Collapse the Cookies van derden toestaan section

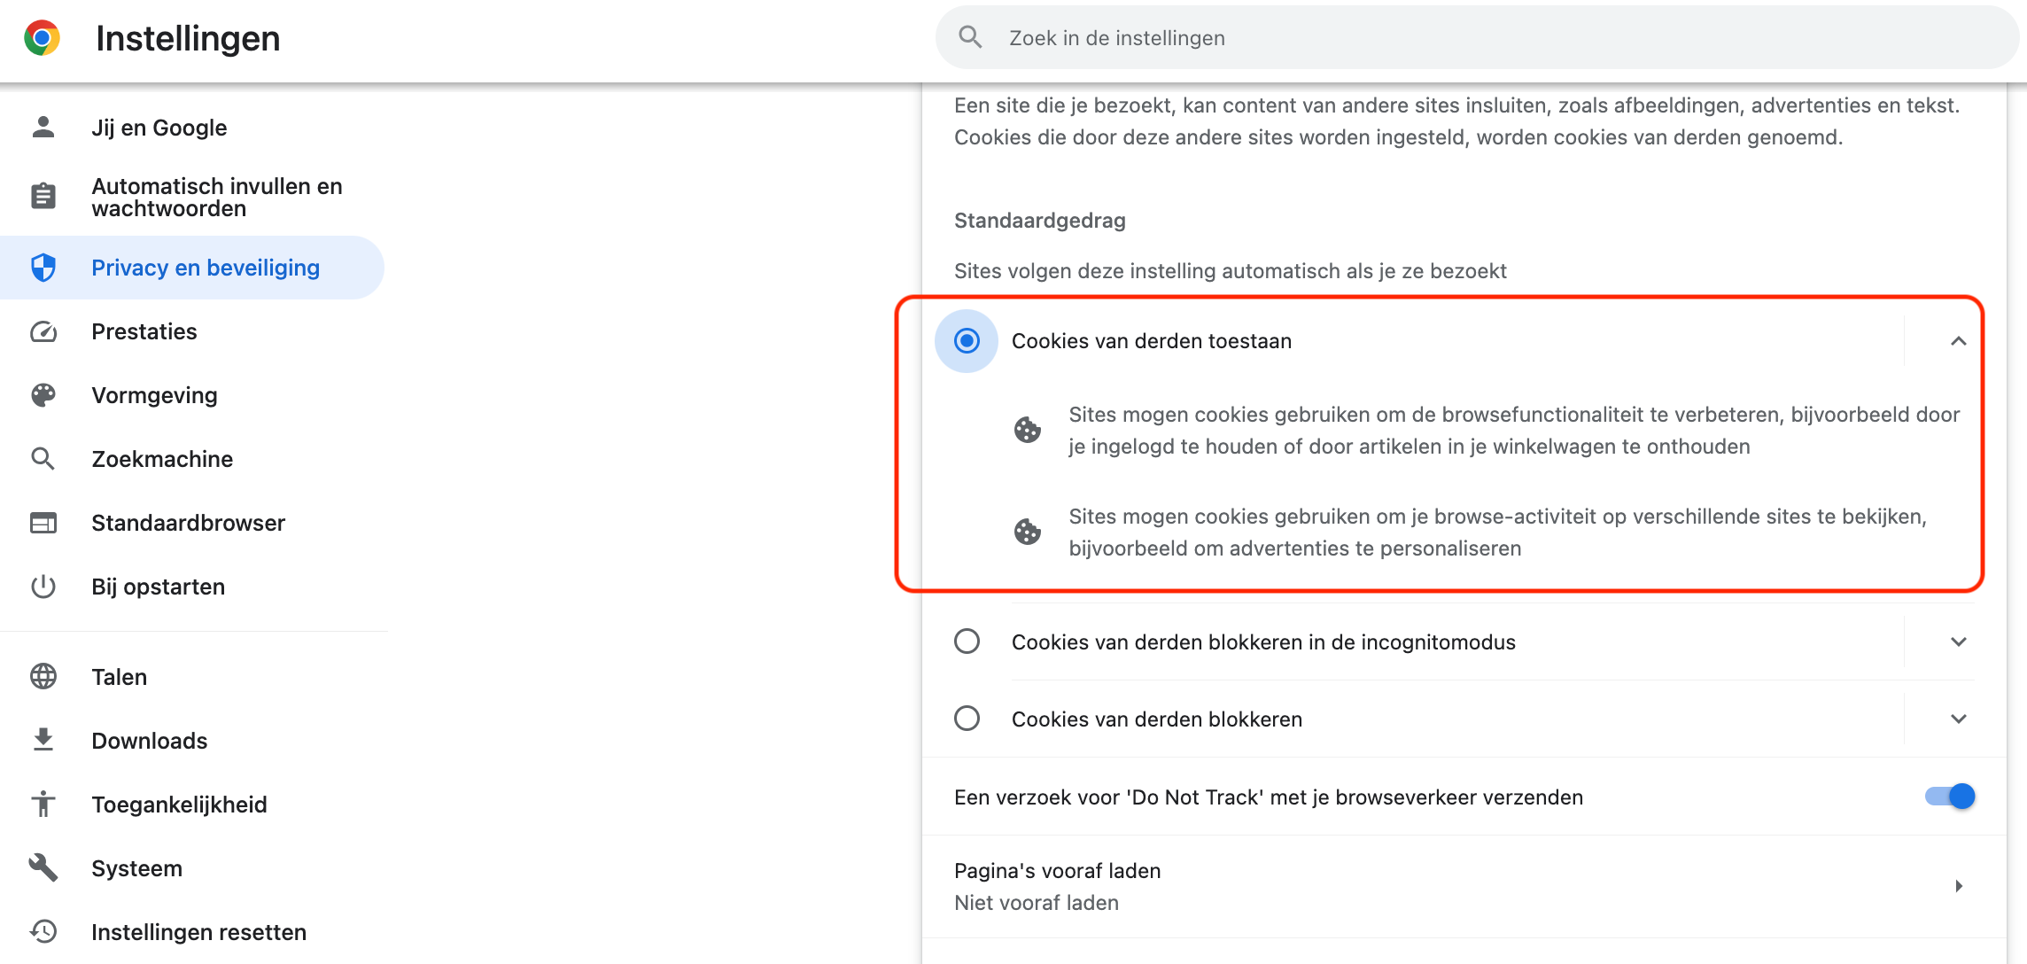pos(1958,341)
